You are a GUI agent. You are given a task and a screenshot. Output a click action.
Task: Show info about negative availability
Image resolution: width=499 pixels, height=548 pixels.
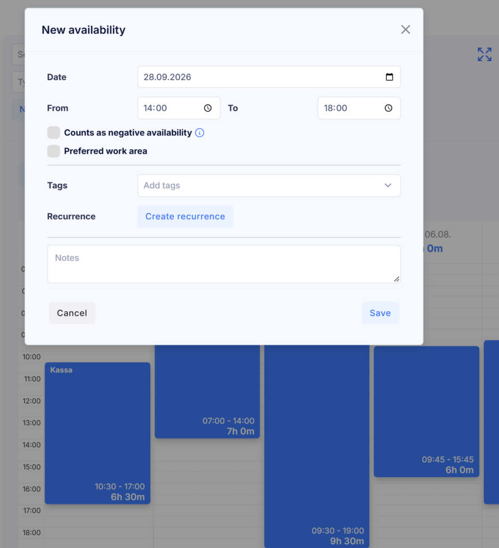click(x=199, y=133)
